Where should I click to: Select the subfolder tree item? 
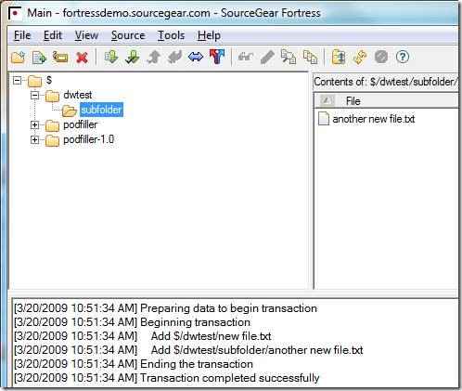click(x=101, y=110)
